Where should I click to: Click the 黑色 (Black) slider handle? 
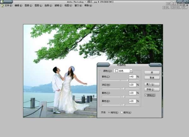(124, 105)
